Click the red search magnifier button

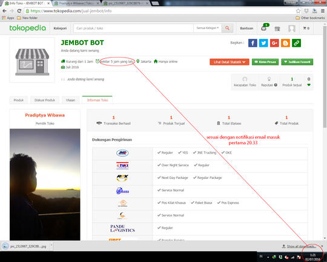(227, 28)
